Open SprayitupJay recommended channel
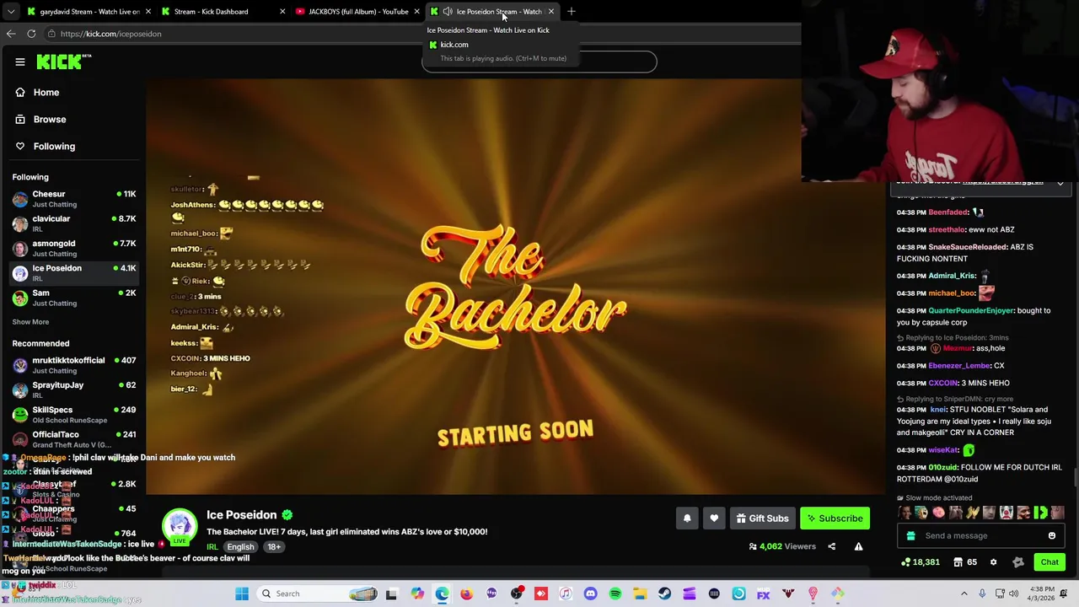This screenshot has width=1079, height=607. pyautogui.click(x=74, y=389)
